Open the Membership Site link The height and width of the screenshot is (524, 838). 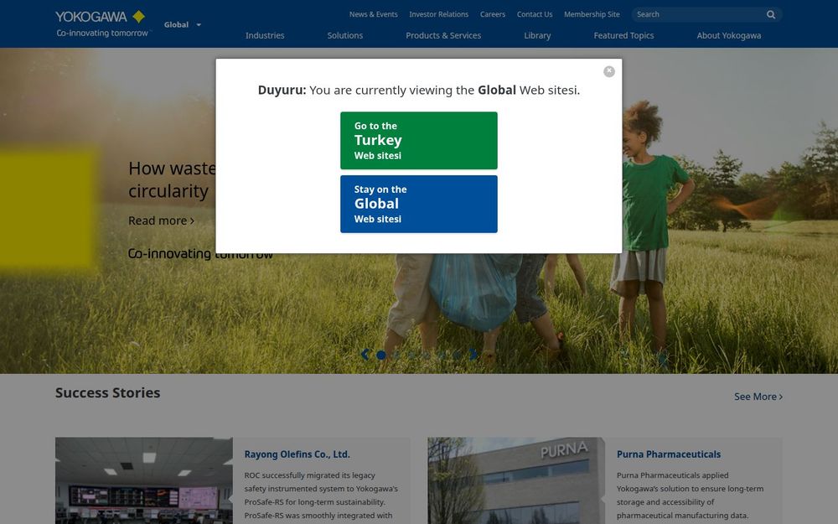(592, 14)
